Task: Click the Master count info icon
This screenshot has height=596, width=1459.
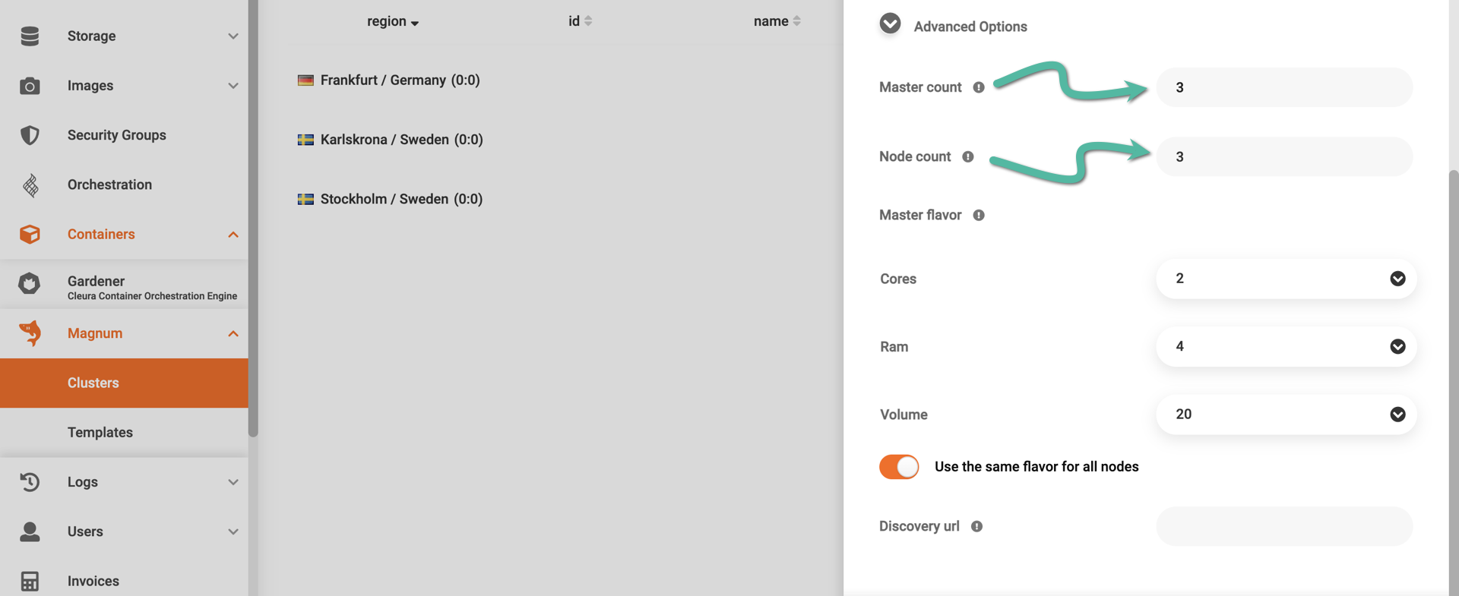Action: click(x=979, y=87)
